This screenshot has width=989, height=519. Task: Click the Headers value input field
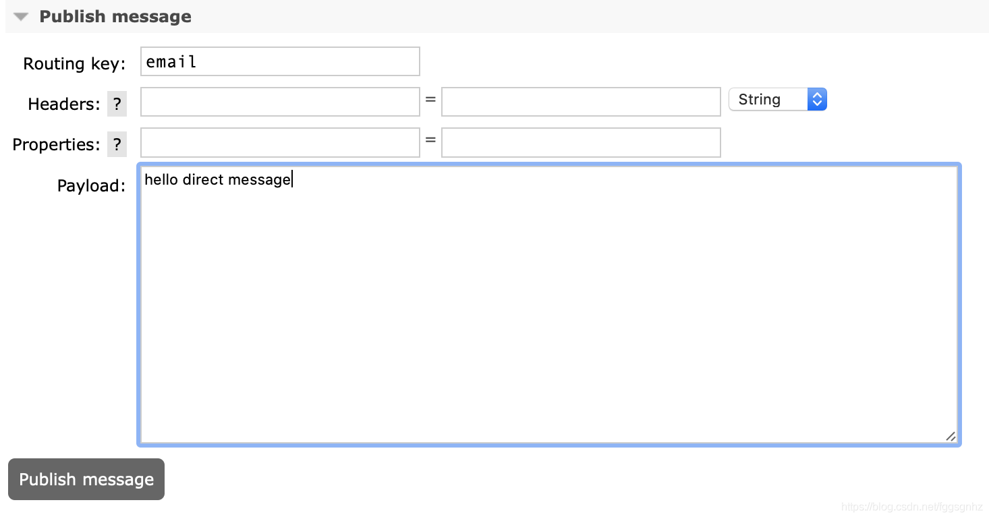click(581, 102)
